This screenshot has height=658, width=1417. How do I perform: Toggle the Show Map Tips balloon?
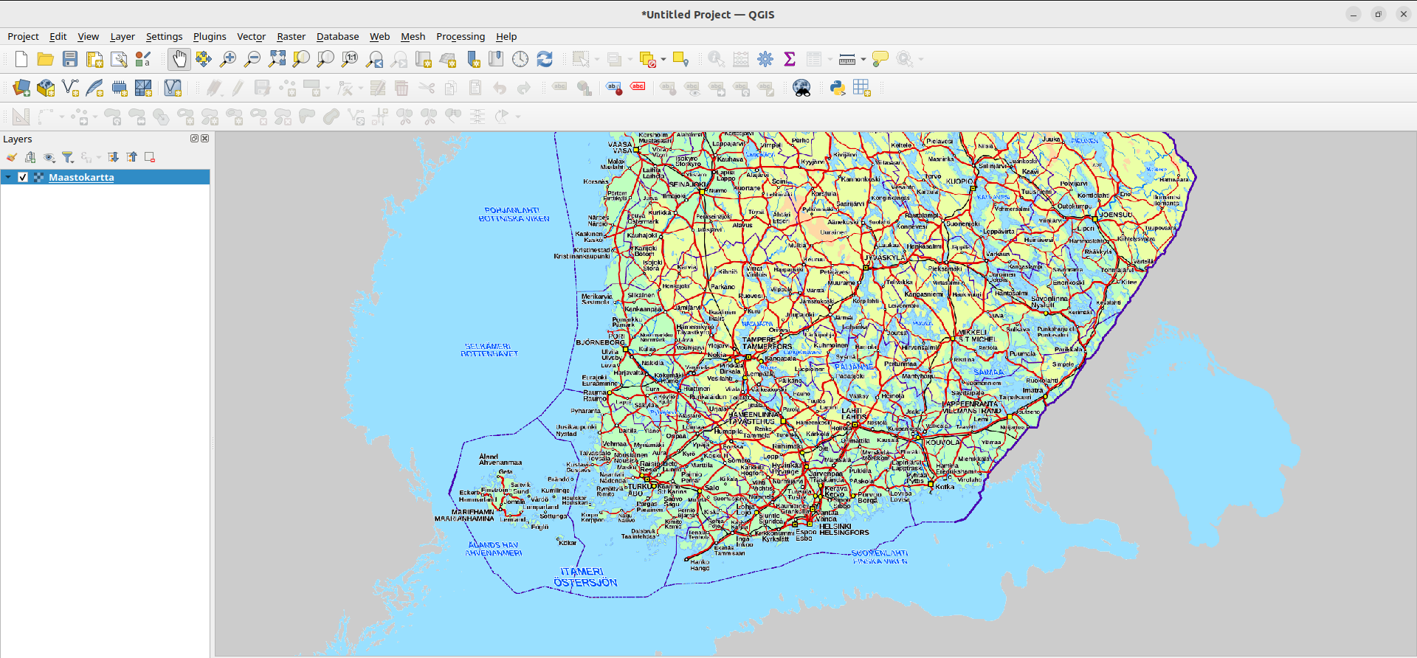[880, 59]
